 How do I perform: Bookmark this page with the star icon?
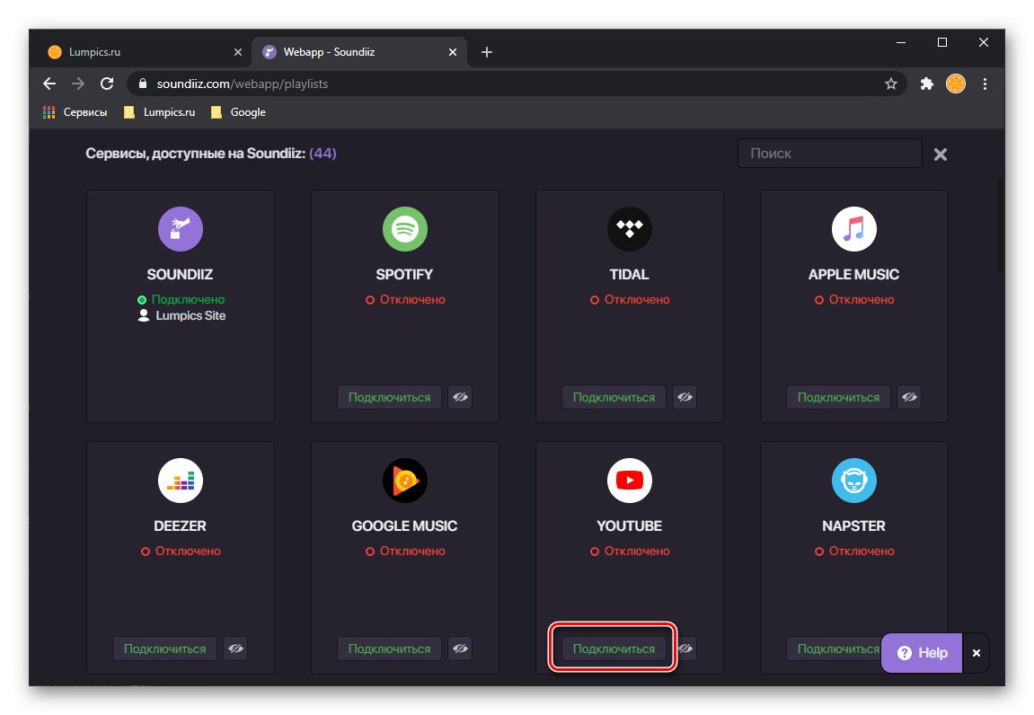pos(891,84)
